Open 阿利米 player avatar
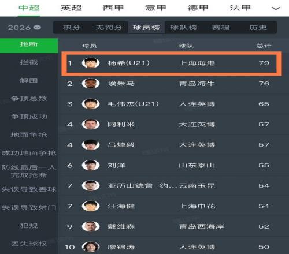The width and height of the screenshot is (289, 254). pos(91,124)
